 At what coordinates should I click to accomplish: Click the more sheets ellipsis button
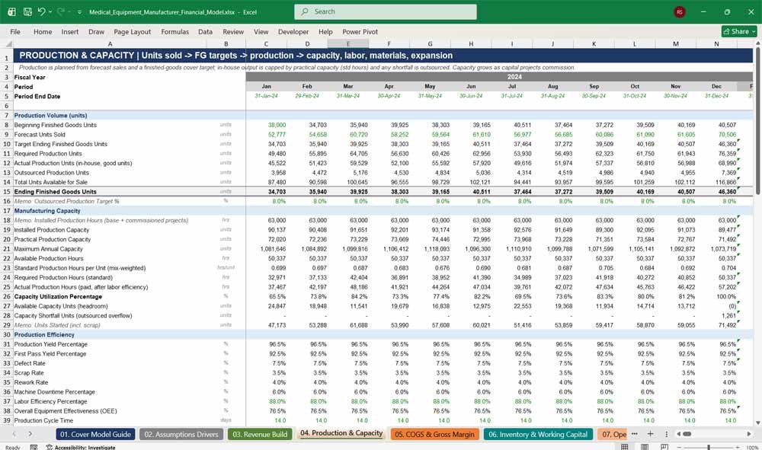pyautogui.click(x=635, y=434)
